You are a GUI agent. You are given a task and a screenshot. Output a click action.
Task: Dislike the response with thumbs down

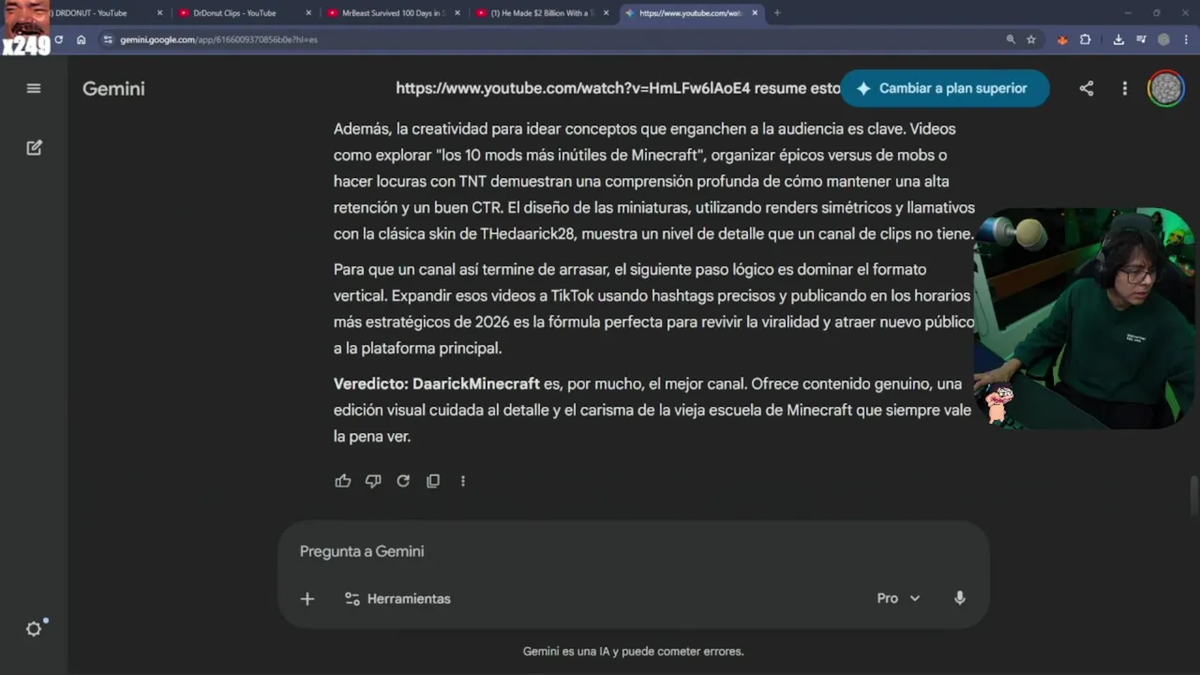click(373, 481)
